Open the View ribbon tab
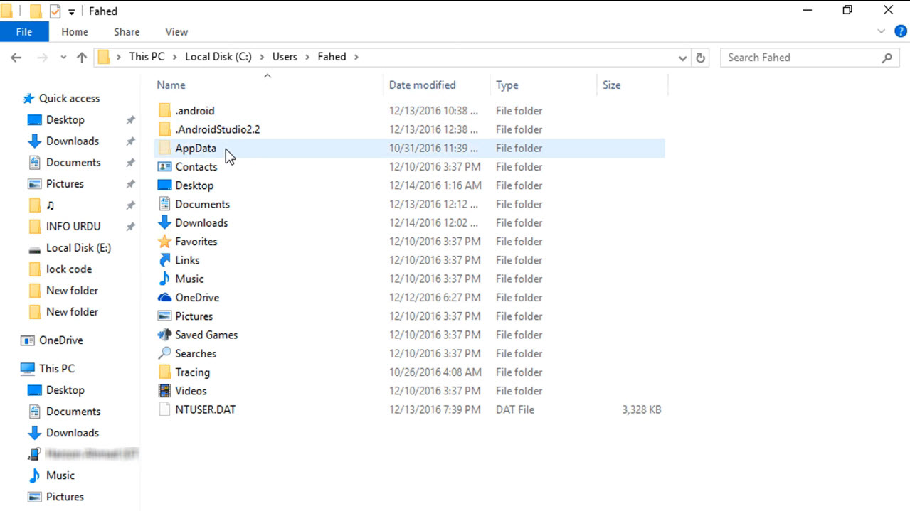910x511 pixels. tap(176, 32)
